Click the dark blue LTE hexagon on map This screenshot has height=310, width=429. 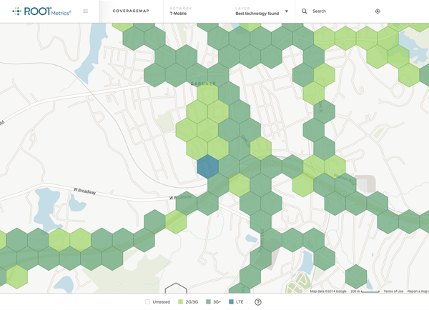pyautogui.click(x=207, y=166)
